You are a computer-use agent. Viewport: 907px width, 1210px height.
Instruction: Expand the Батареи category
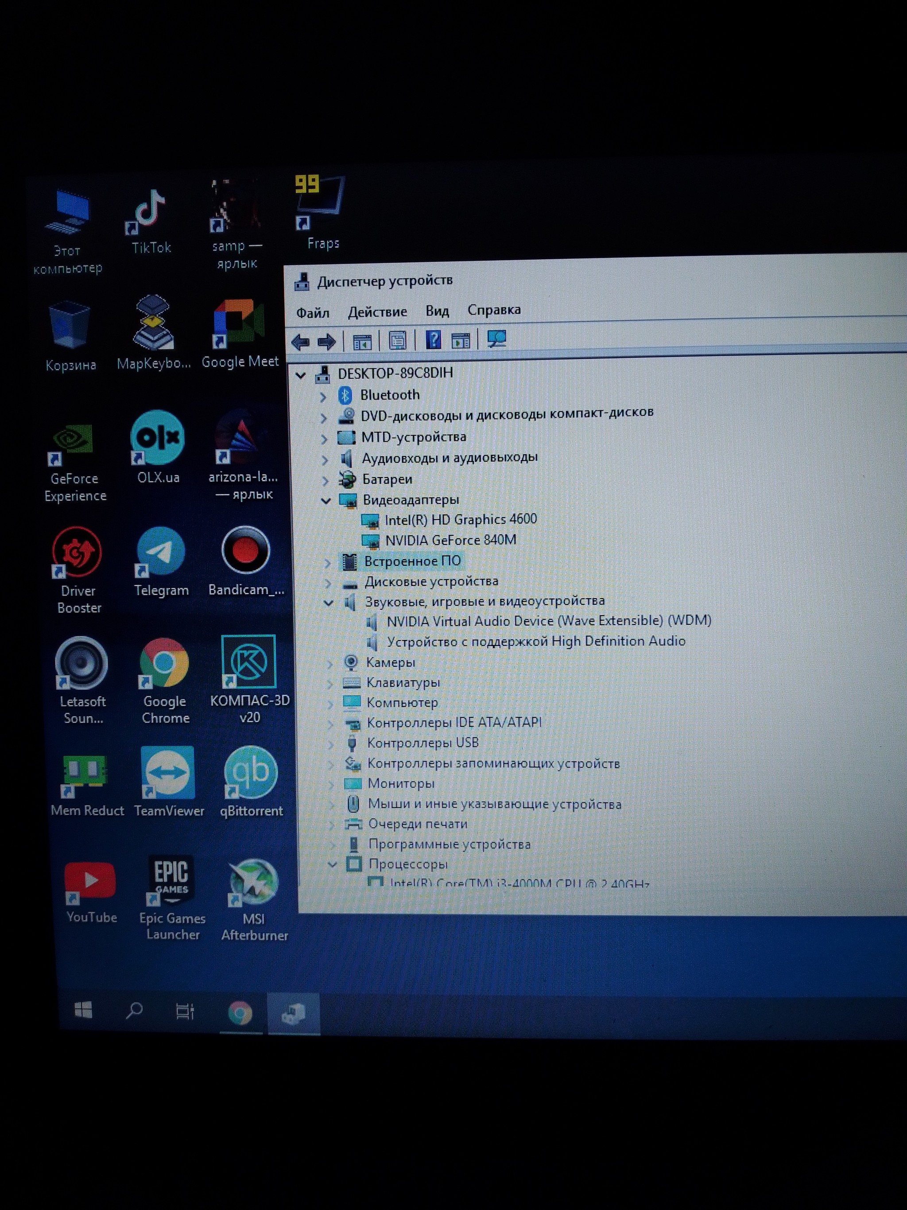pos(326,481)
